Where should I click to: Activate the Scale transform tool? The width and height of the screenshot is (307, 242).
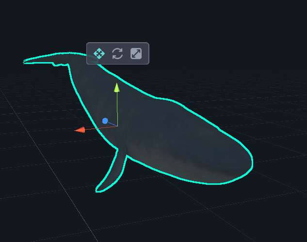click(136, 53)
